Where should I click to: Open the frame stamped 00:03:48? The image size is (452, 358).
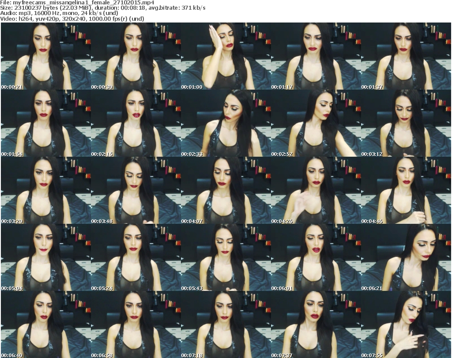(136, 191)
